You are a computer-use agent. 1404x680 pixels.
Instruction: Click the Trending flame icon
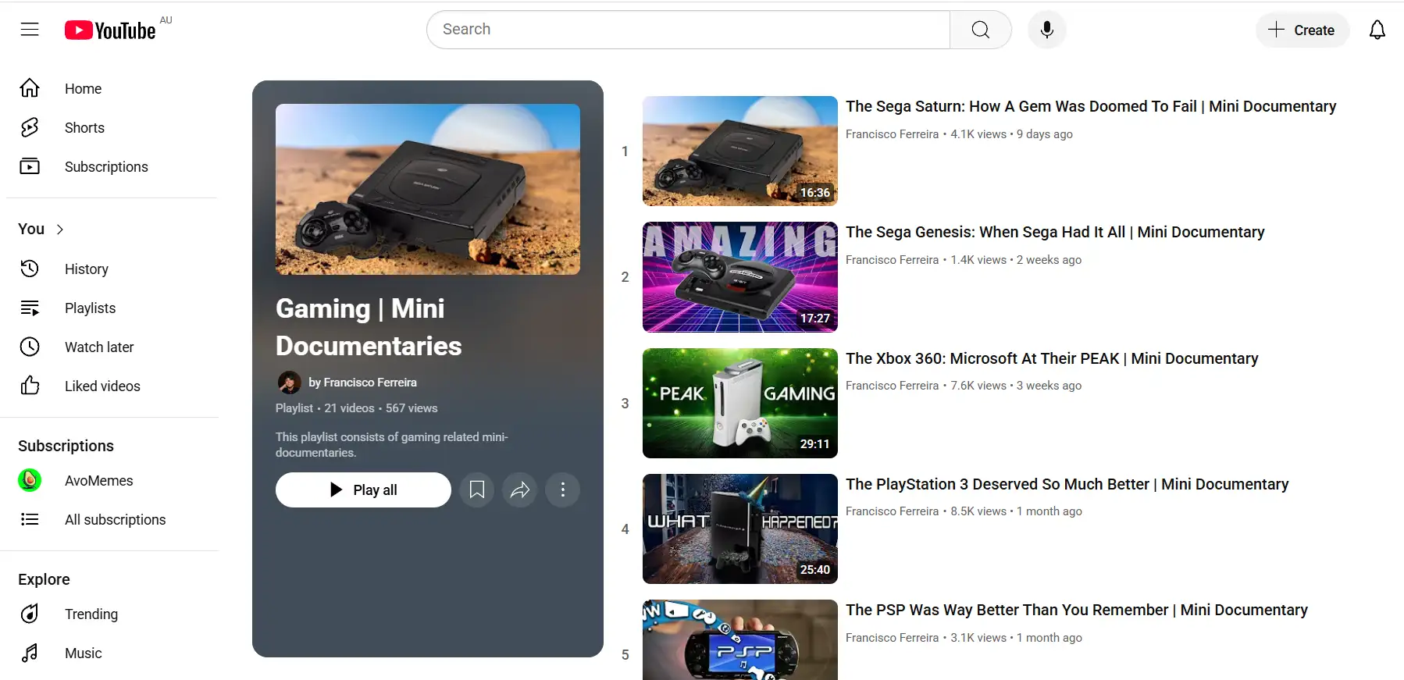[x=30, y=614]
